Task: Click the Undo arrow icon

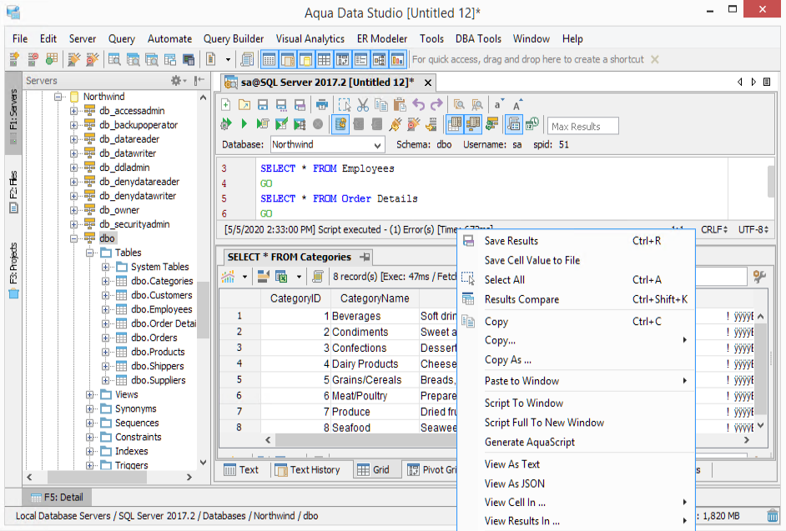Action: click(x=418, y=105)
